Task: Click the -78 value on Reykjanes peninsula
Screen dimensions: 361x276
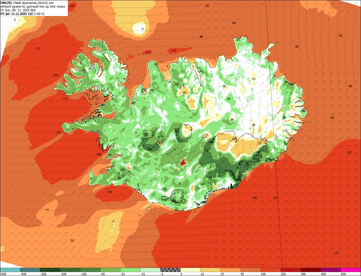Action: coord(119,178)
